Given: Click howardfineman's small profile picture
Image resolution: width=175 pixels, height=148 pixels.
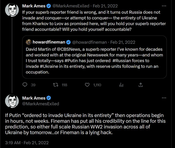Looking at the screenshot, I should (x=29, y=42).
